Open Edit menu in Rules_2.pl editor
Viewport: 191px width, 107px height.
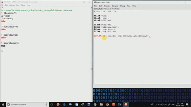tap(100, 6)
